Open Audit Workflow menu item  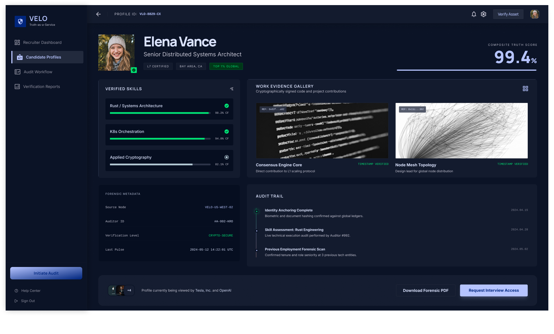point(47,72)
